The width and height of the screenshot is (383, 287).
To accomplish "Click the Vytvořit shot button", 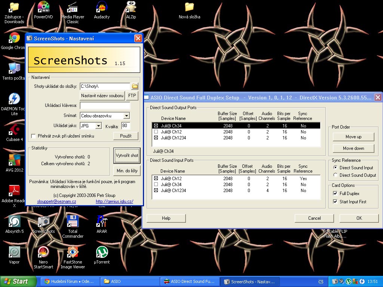I will (x=127, y=155).
